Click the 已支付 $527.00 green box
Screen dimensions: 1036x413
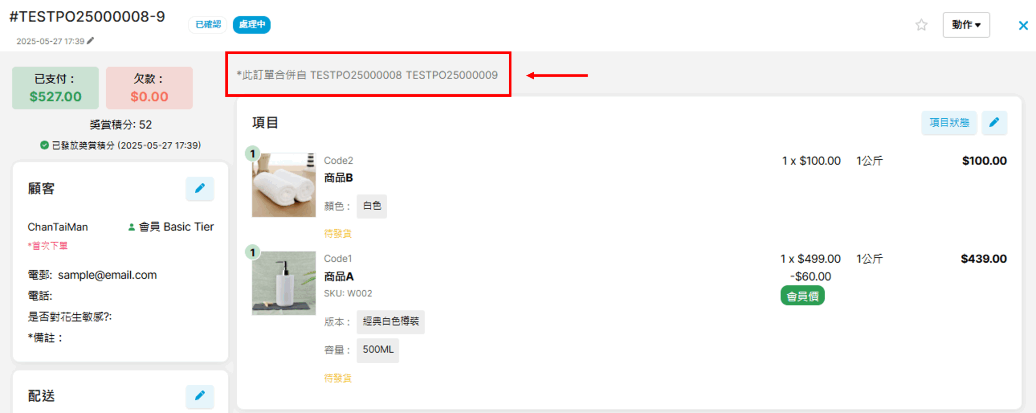[x=55, y=88]
